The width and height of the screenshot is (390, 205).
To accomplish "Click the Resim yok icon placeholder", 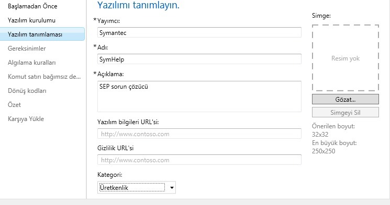I will [x=346, y=58].
